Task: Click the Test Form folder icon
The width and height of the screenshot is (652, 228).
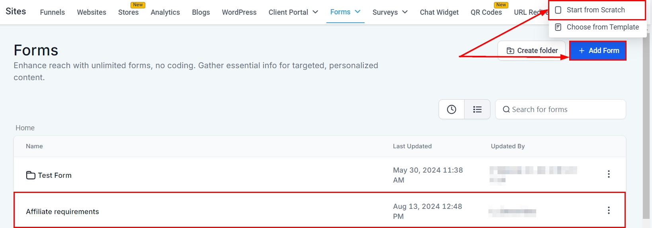Action: point(31,175)
